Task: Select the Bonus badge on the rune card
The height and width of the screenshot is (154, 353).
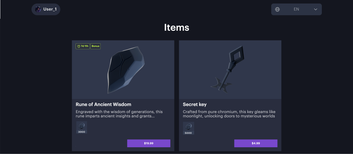Action: click(x=95, y=46)
